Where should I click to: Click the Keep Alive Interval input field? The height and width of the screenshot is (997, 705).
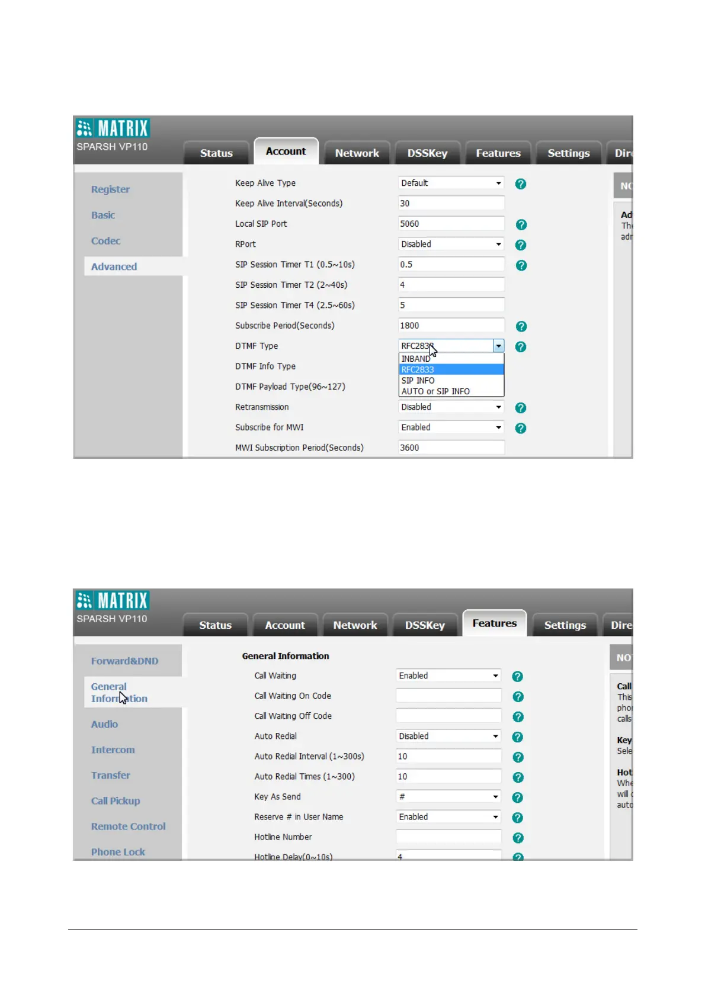point(451,203)
